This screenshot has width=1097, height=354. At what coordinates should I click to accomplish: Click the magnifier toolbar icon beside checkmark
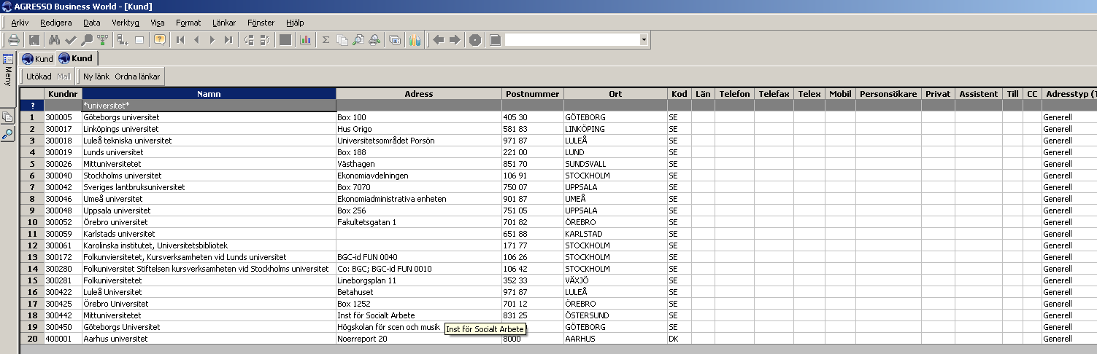87,39
